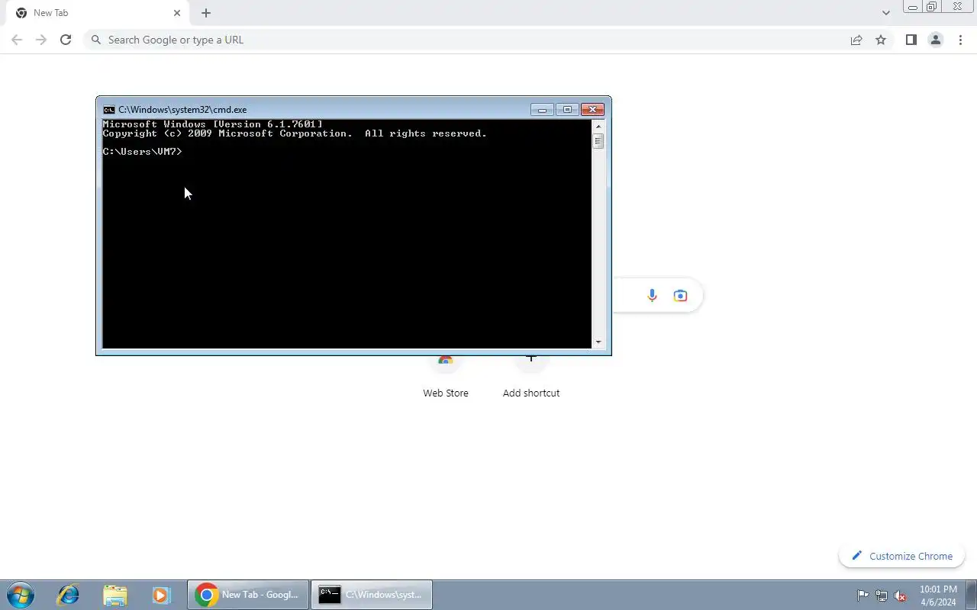Open network icon in system tray
Image resolution: width=977 pixels, height=610 pixels.
[x=882, y=596]
